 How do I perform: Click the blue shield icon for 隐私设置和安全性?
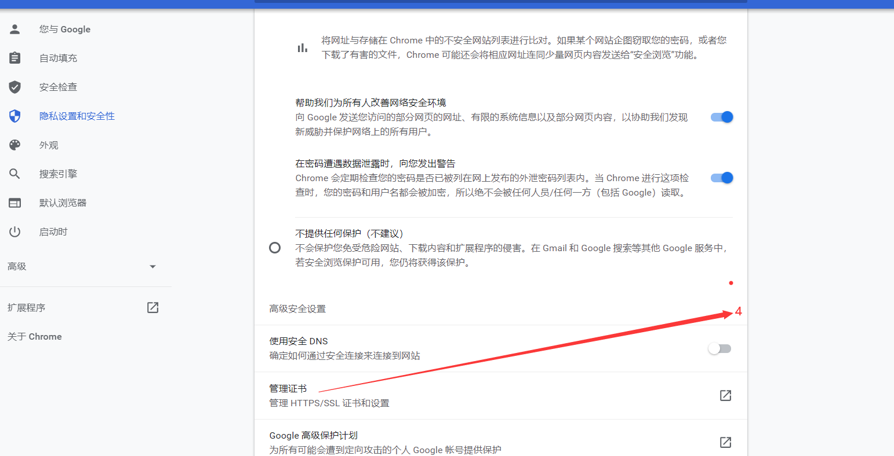tap(15, 116)
